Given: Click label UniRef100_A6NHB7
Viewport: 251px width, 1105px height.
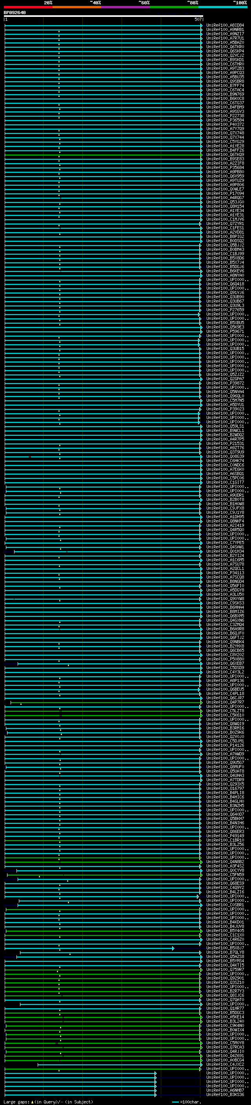Looking at the screenshot, I should [225, 1090].
